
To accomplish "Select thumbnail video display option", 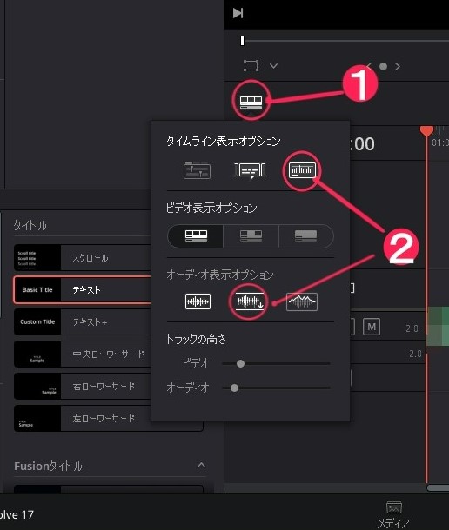I will 251,235.
